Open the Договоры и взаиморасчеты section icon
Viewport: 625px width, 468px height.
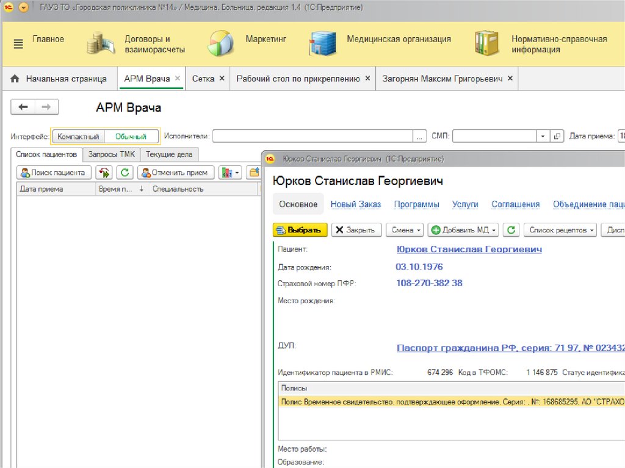(101, 44)
